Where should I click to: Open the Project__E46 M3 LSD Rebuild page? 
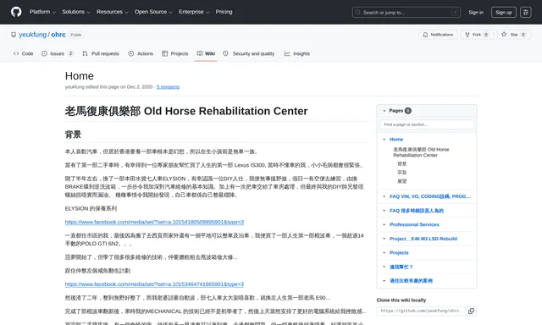pos(423,239)
